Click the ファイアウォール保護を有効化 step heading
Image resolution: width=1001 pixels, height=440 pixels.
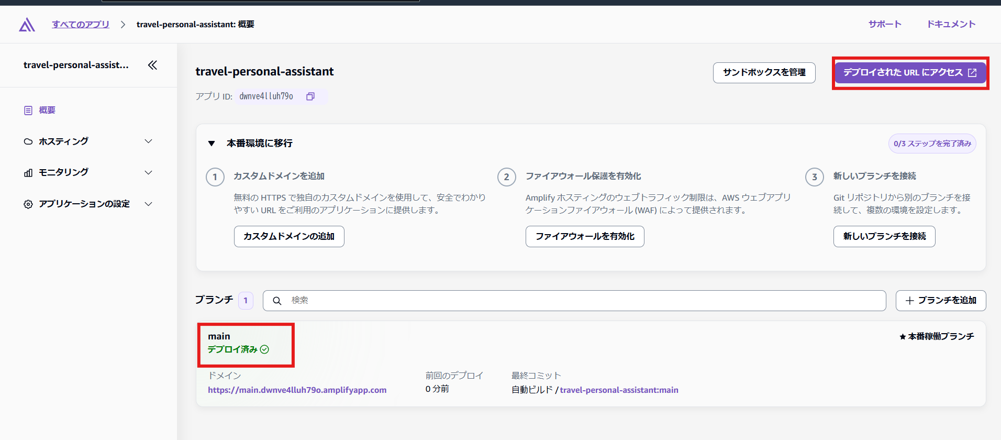pos(583,176)
